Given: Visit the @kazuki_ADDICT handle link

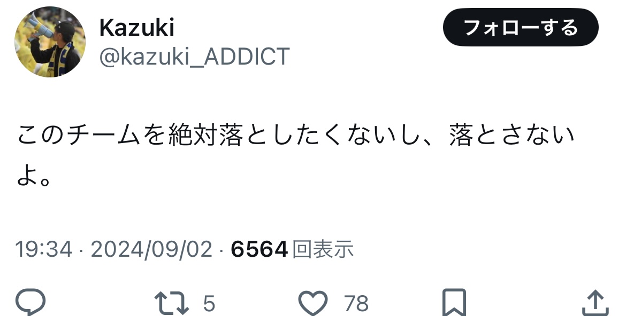Looking at the screenshot, I should coord(194,57).
